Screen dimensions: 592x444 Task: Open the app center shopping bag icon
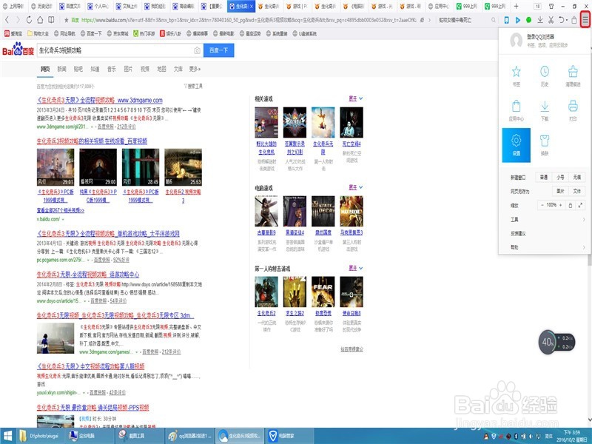(x=516, y=106)
